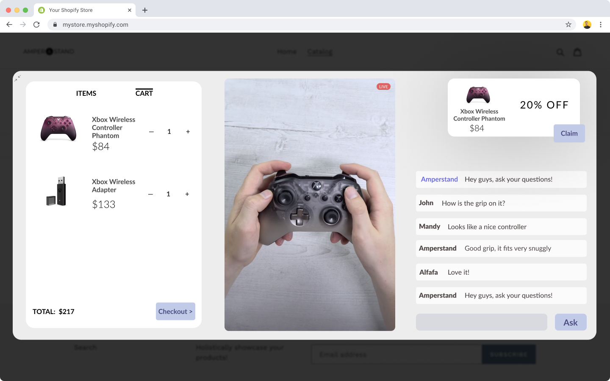Focus the chat question input field
The width and height of the screenshot is (610, 381).
tap(481, 323)
